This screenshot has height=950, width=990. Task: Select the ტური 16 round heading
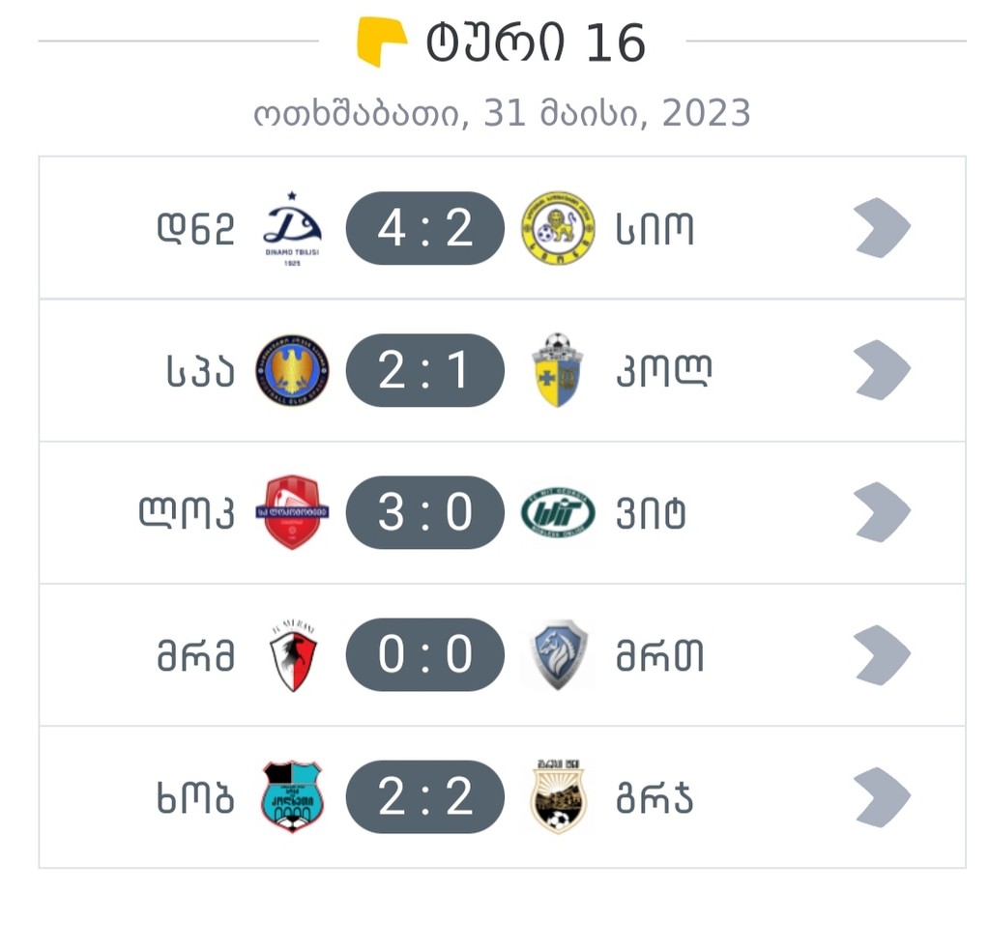pyautogui.click(x=535, y=43)
